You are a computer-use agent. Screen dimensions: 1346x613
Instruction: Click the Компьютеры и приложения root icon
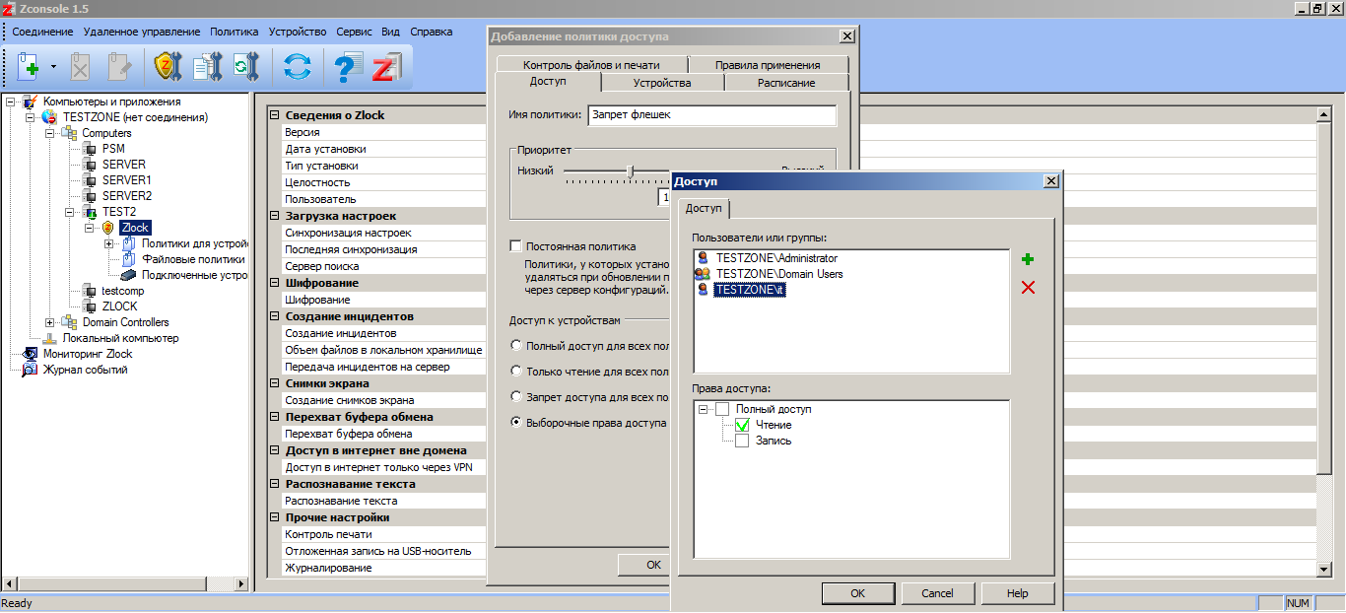[31, 102]
